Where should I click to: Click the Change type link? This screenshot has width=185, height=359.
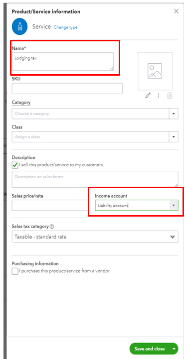(65, 27)
